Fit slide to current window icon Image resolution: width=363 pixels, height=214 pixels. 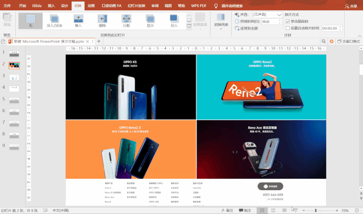click(x=357, y=210)
